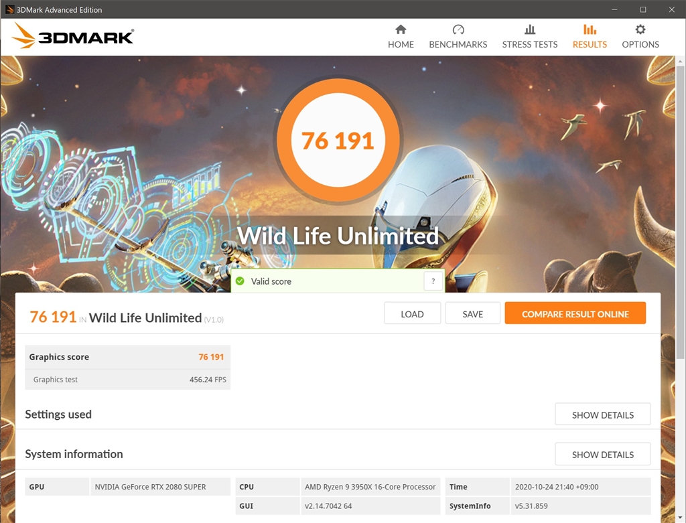Click the LOAD button

tap(412, 313)
